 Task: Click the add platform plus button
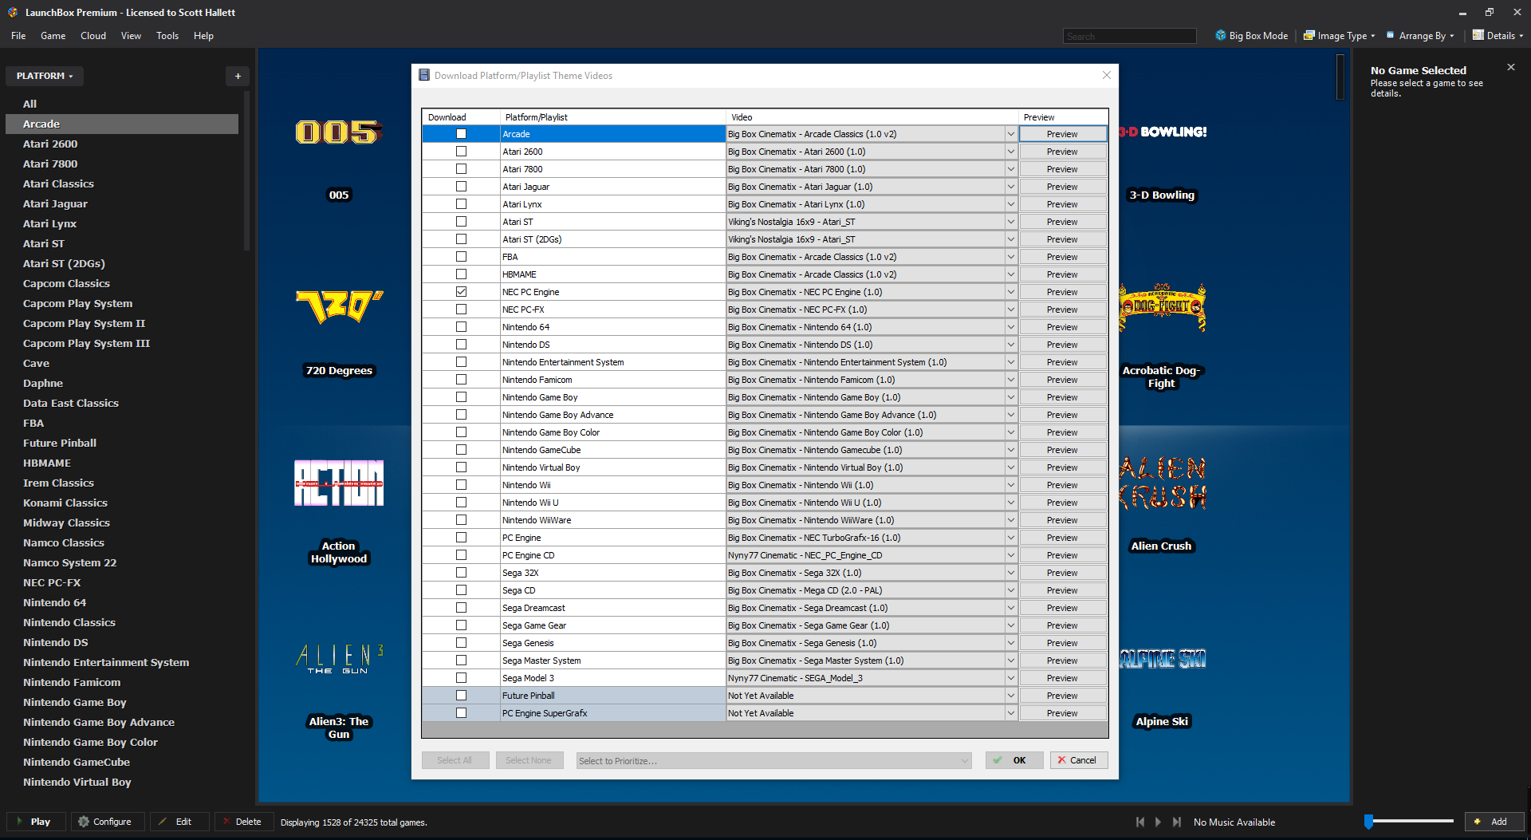click(238, 76)
